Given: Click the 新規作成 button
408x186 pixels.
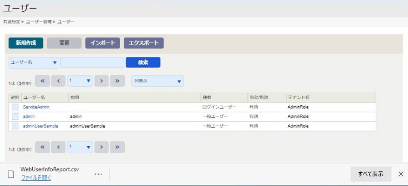Looking at the screenshot, I should tap(26, 43).
